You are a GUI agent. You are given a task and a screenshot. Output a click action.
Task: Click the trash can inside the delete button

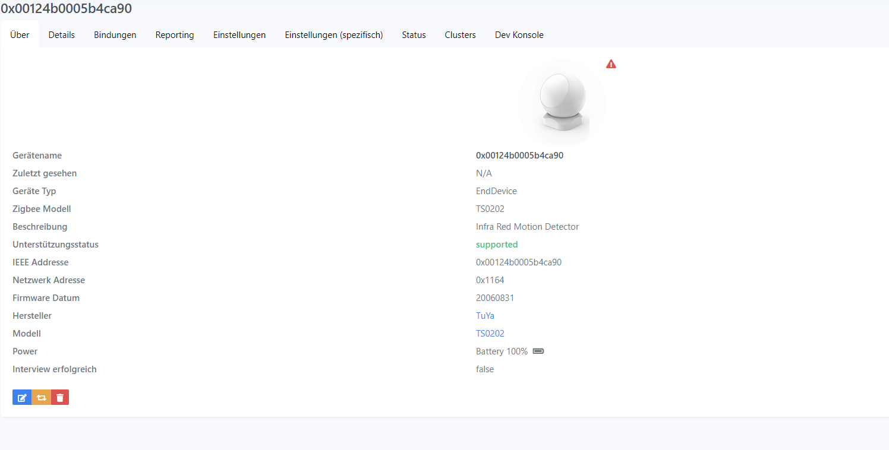60,397
